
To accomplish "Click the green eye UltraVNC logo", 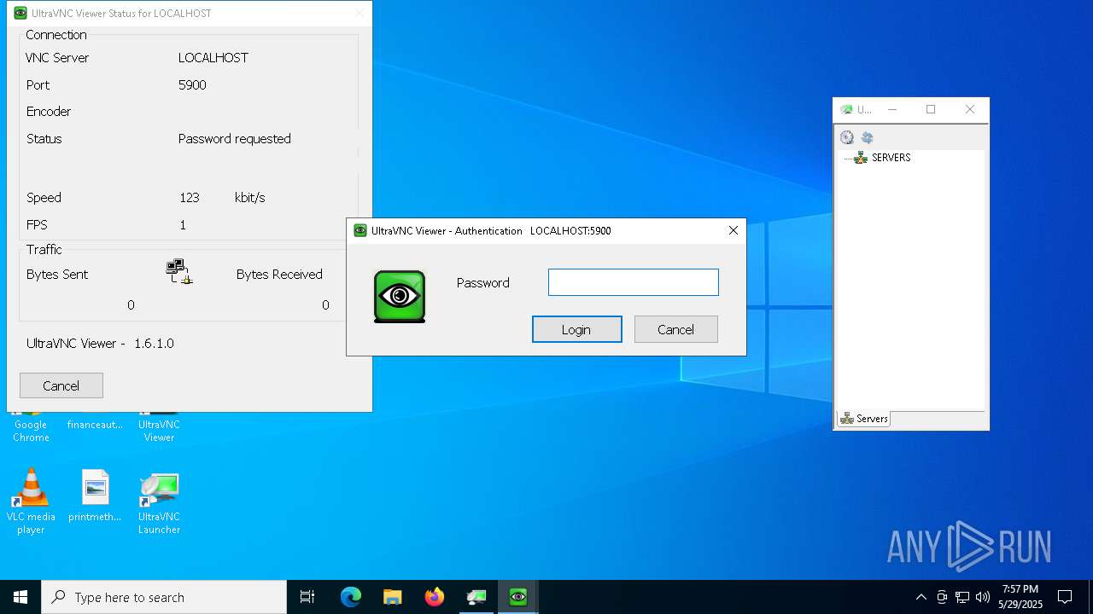I will tap(400, 296).
